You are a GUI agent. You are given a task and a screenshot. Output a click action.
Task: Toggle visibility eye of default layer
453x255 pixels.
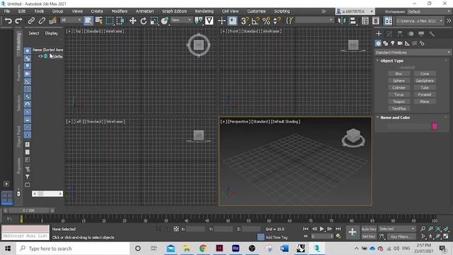coord(40,57)
